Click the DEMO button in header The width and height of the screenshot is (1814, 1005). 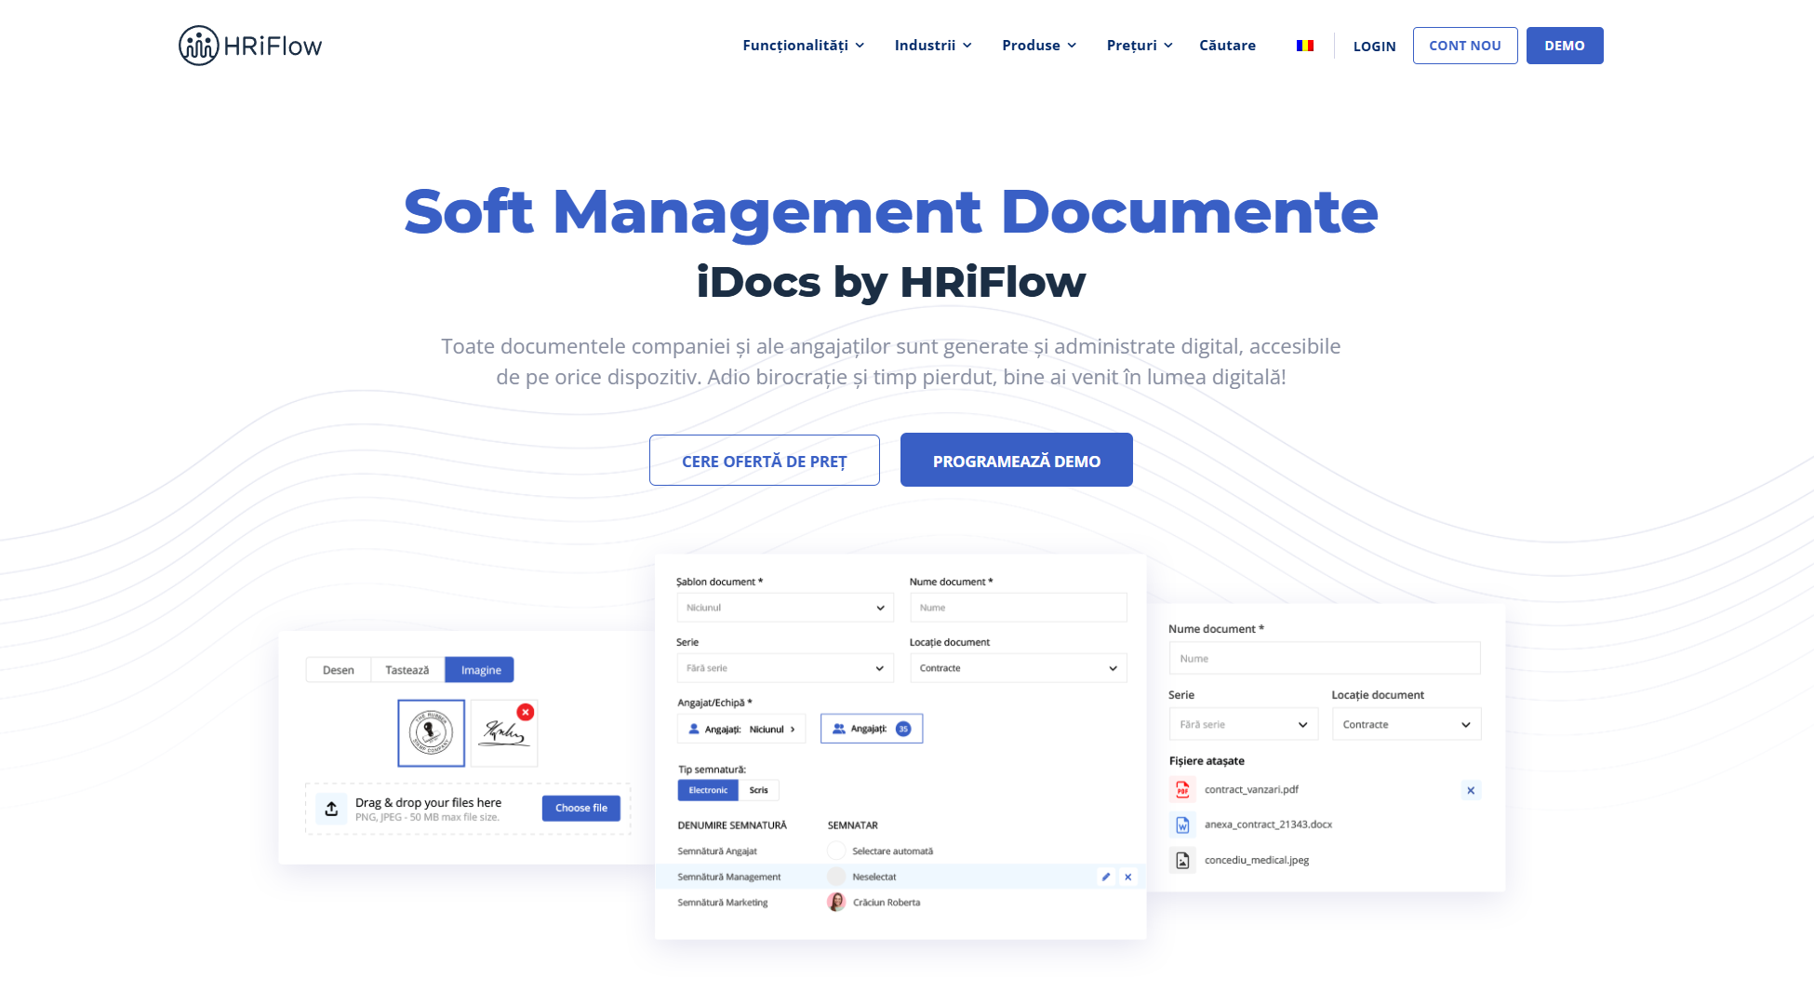pos(1565,46)
